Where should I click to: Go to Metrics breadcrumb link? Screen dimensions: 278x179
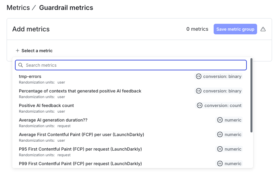(18, 8)
